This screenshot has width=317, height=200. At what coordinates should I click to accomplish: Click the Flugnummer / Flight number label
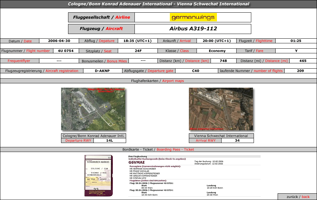[27, 51]
